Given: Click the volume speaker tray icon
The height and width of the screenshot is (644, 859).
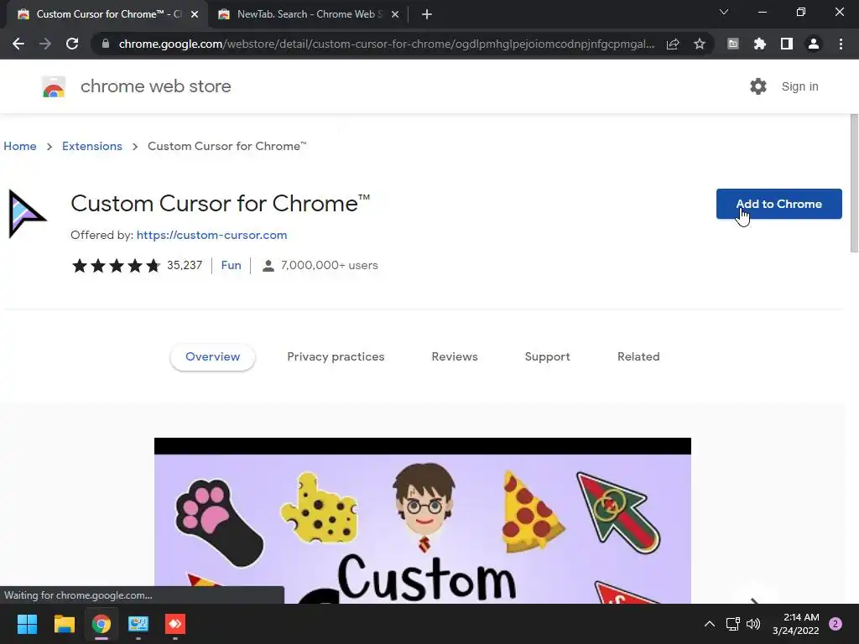Looking at the screenshot, I should [753, 624].
